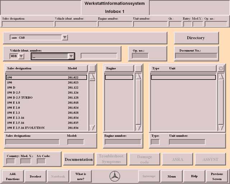This screenshot has width=230, height=184.
Task: Select the 190 E 2.5-16 EVOLUTION row
Action: (46, 128)
